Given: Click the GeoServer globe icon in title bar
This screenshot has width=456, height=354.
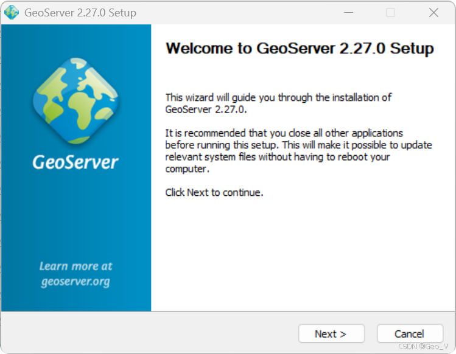Looking at the screenshot, I should (x=12, y=13).
